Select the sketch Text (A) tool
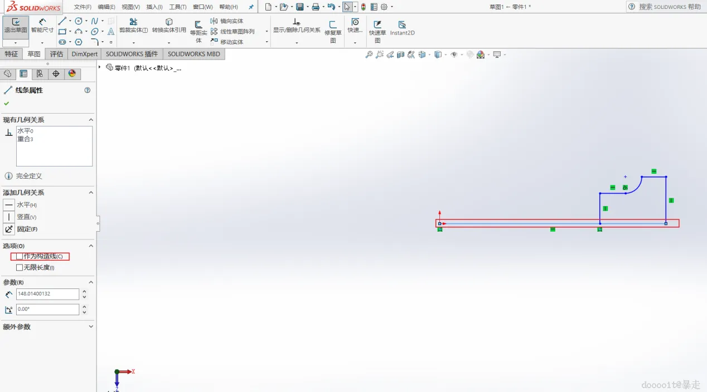This screenshot has width=707, height=392. pyautogui.click(x=111, y=32)
